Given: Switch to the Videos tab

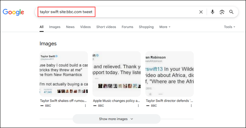Looking at the screenshot, I should 85,27.
